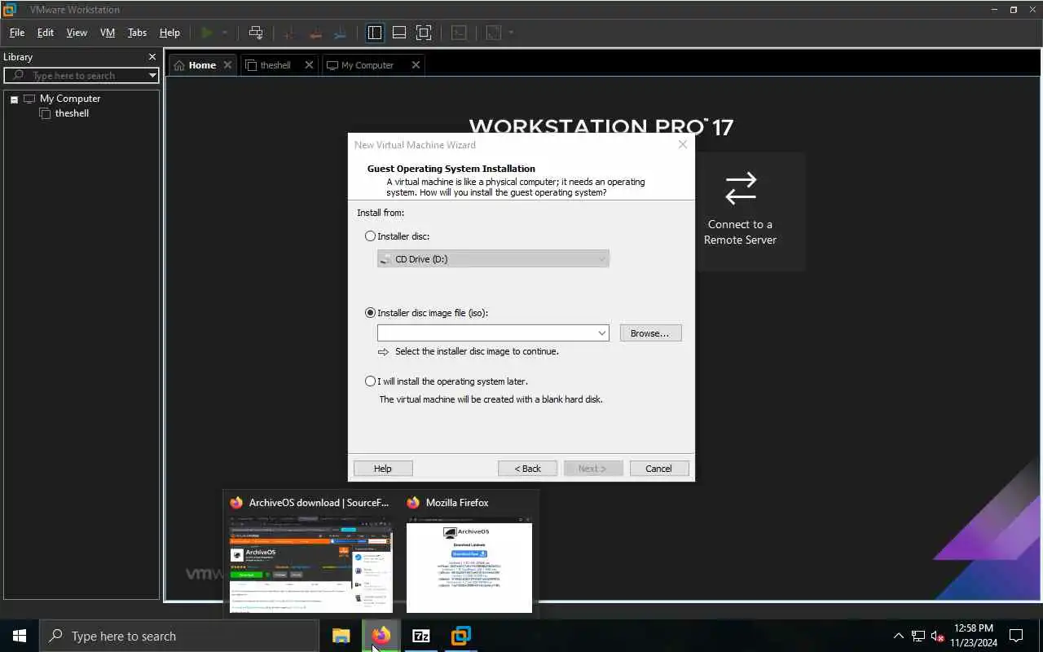Switch to the theshell tab
The image size is (1043, 652).
click(275, 65)
